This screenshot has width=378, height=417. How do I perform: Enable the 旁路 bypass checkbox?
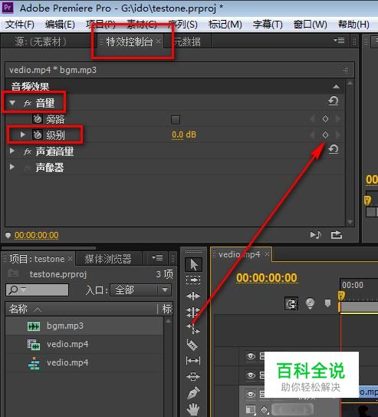click(x=176, y=120)
